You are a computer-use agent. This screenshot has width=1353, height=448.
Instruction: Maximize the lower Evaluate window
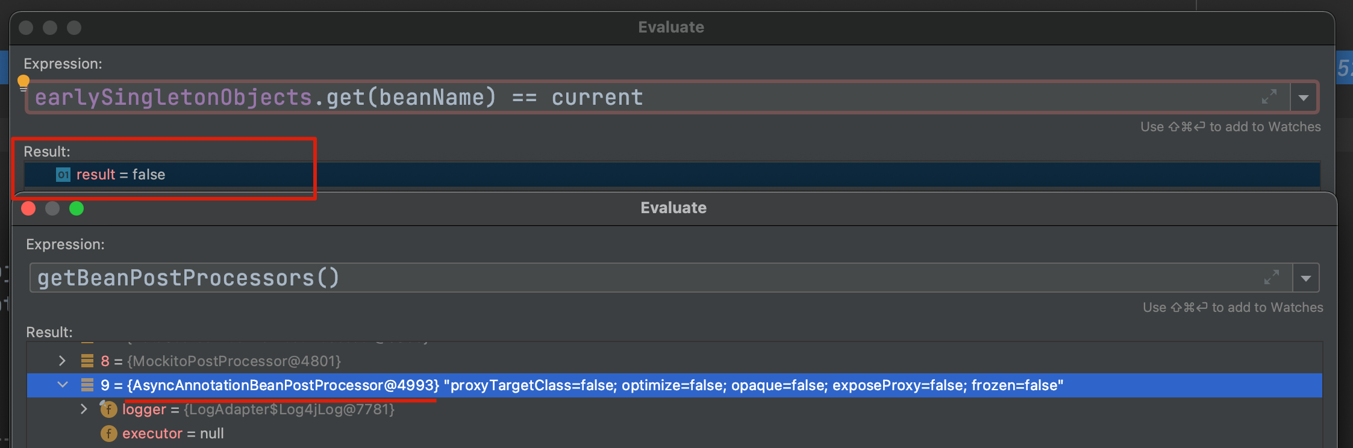[77, 208]
